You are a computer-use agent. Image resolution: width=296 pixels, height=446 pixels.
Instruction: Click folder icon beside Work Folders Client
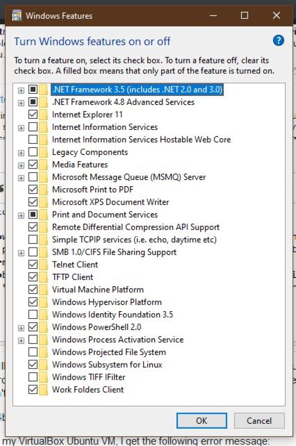[x=44, y=390]
